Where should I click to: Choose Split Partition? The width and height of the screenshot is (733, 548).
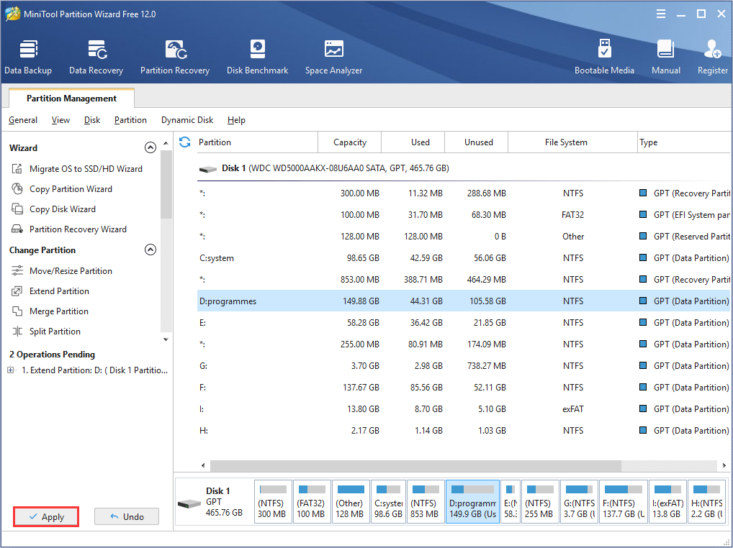46,331
